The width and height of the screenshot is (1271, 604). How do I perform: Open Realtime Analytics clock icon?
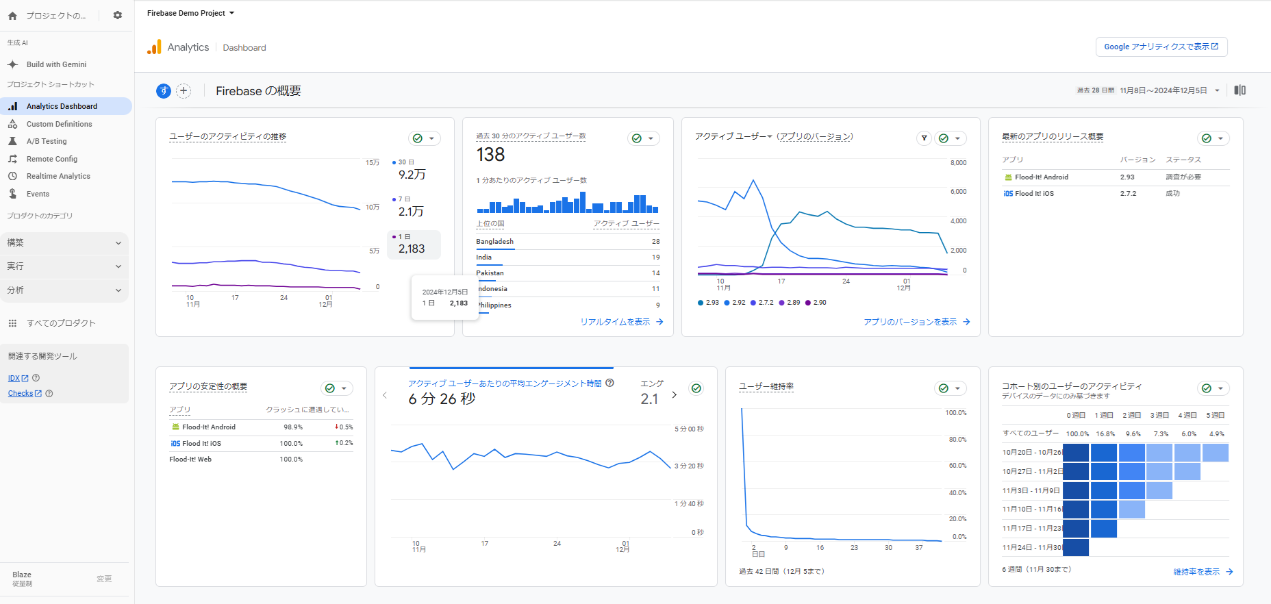coord(12,176)
